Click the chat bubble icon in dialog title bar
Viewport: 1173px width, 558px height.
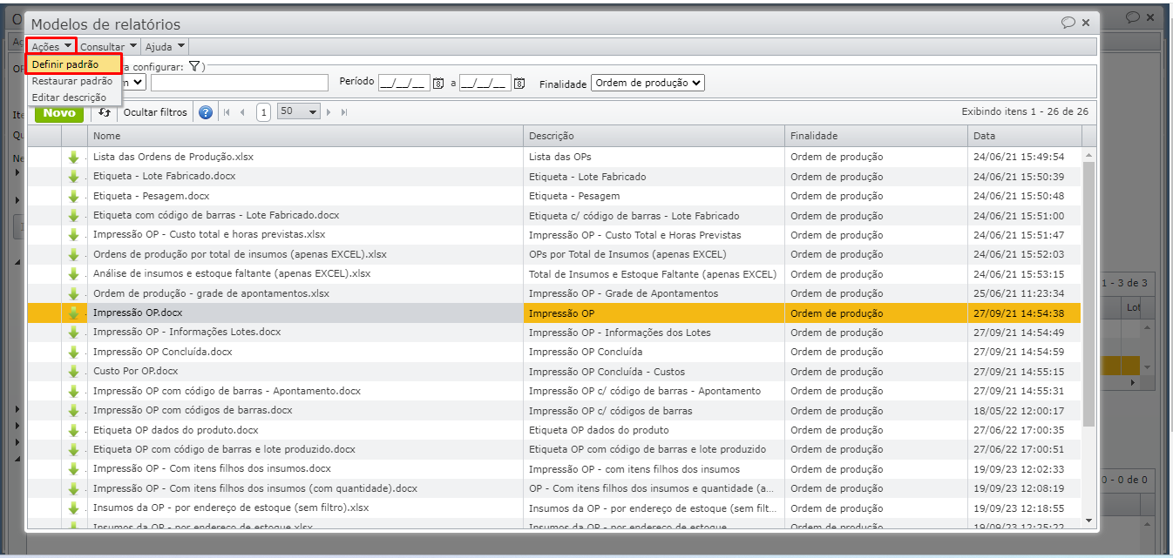(1068, 24)
